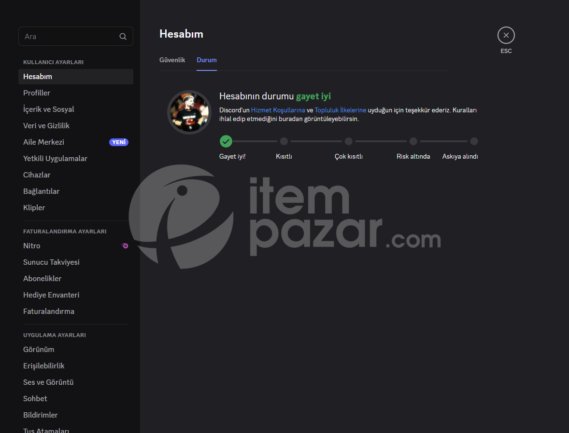The image size is (569, 433).
Task: Open Görünüm appearance settings
Action: [76, 349]
